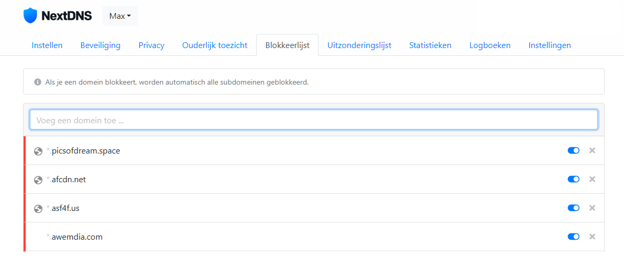The width and height of the screenshot is (624, 259).
Task: Delete the afcdn.net entry via X
Action: click(592, 179)
